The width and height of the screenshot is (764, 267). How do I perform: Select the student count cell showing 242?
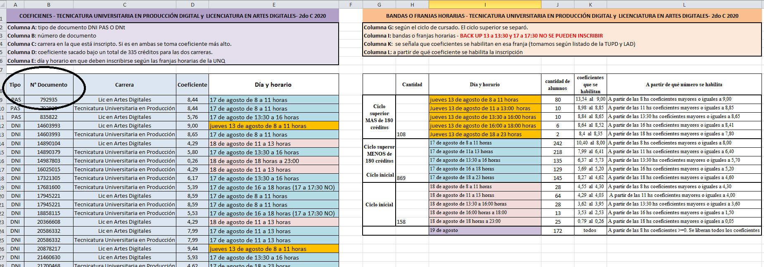(x=558, y=143)
